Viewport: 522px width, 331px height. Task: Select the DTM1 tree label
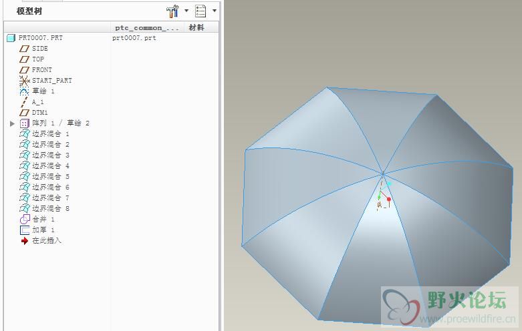(40, 113)
